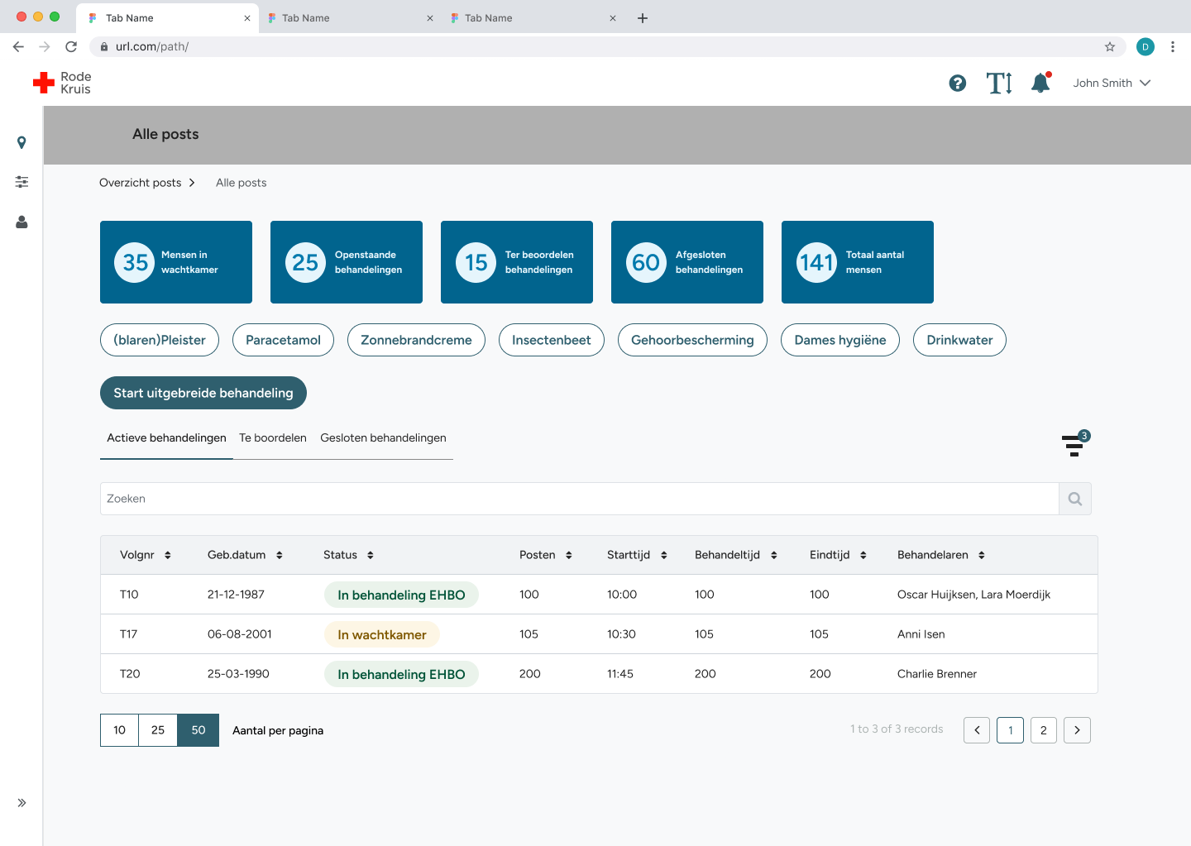Open the Openstaande behandelingen card
This screenshot has height=846, width=1191.
click(347, 262)
